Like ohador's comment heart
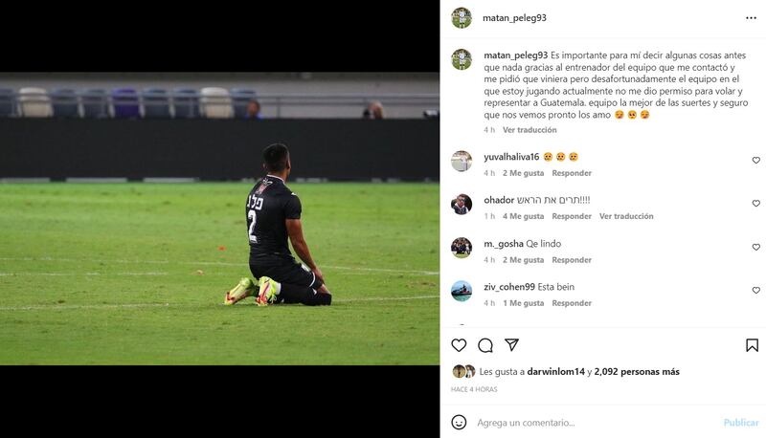Screen dimensions: 766x438 (755, 203)
